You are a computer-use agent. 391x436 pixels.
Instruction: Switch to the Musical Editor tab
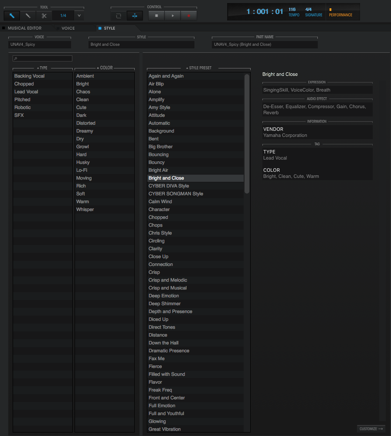[x=24, y=28]
